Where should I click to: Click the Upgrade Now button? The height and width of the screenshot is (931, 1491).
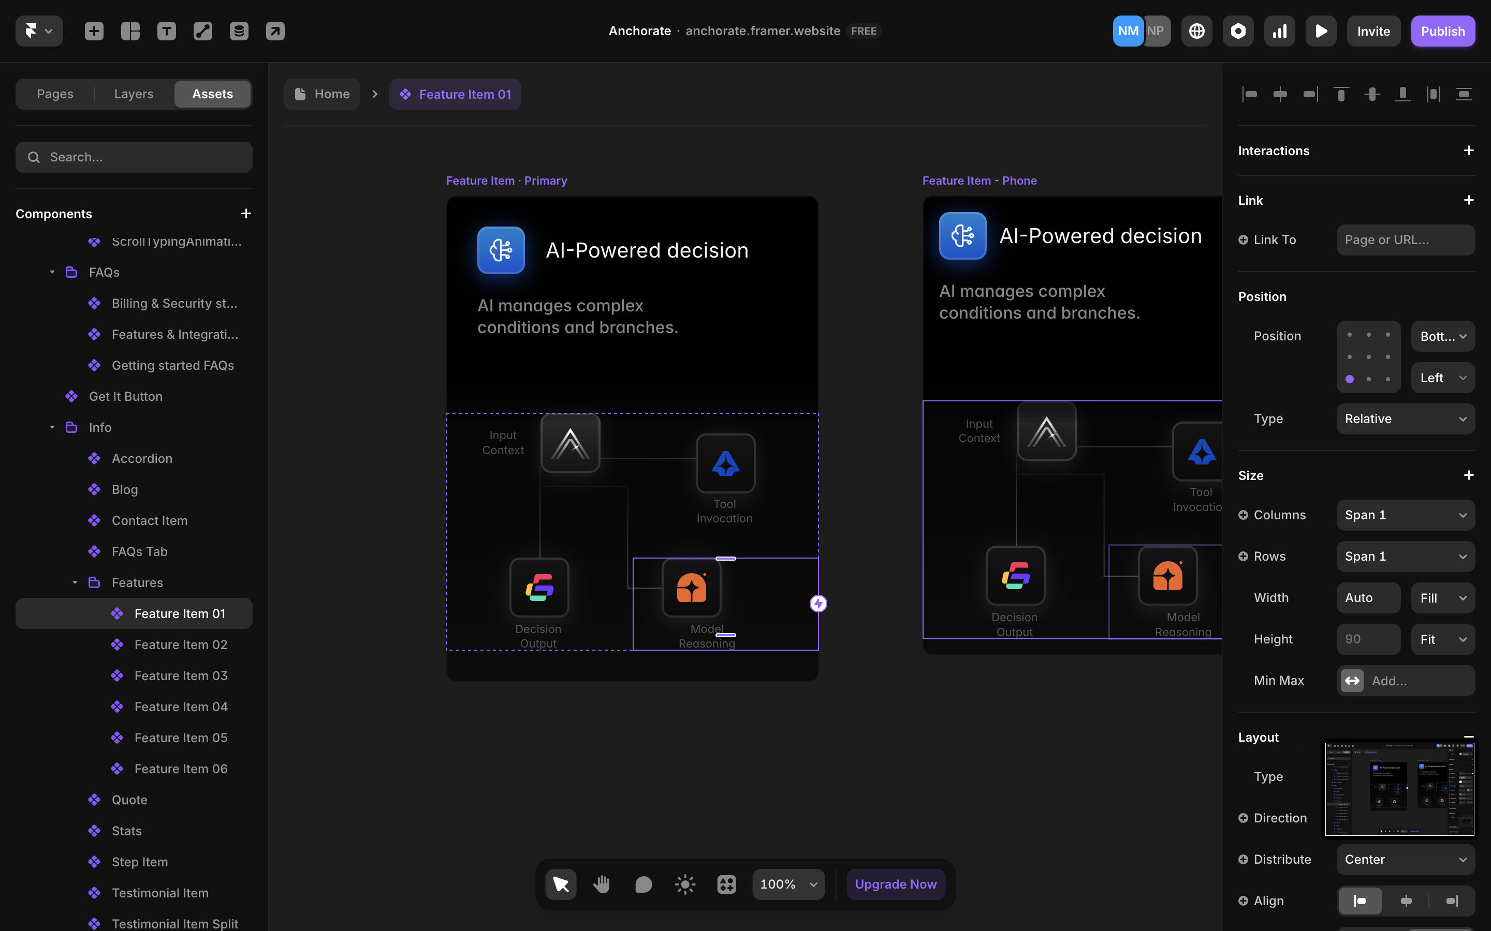coord(895,884)
